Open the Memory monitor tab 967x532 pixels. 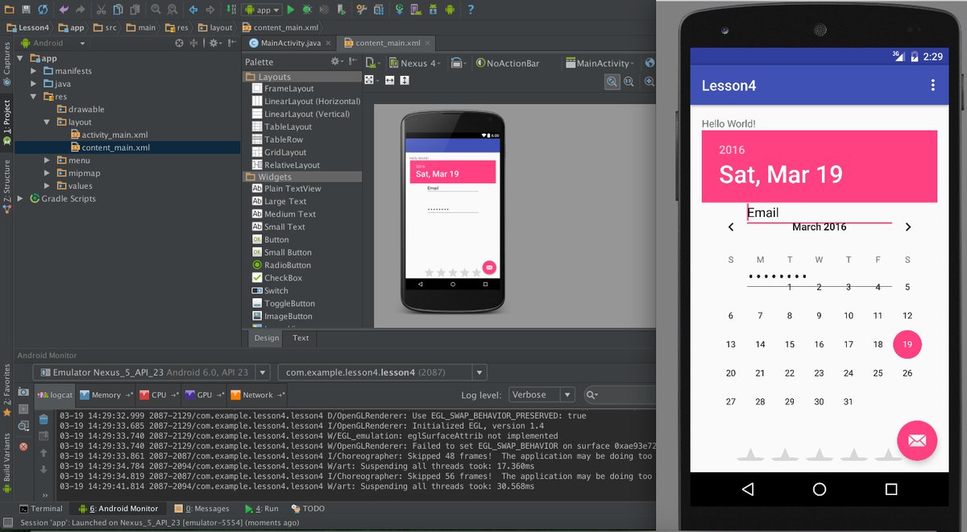click(106, 395)
